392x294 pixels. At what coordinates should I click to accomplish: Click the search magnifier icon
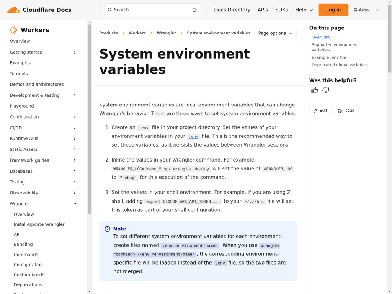tap(110, 10)
